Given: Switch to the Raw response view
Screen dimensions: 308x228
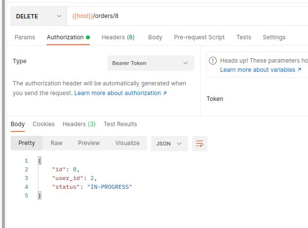Looking at the screenshot, I should click(x=56, y=143).
